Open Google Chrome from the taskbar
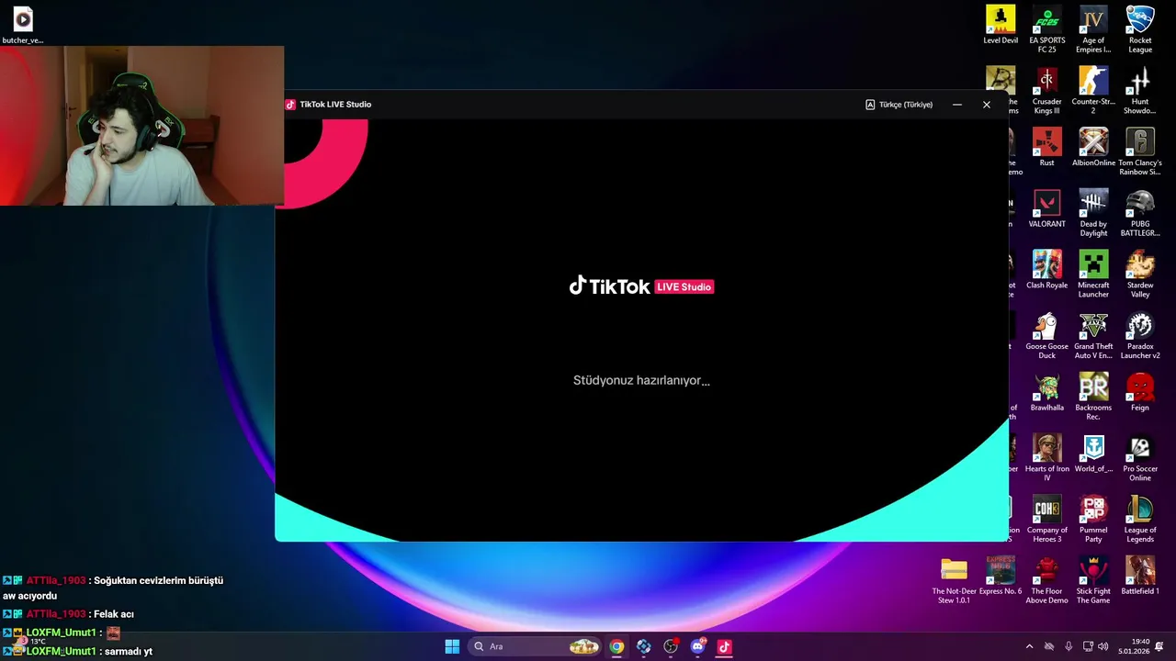This screenshot has width=1176, height=661. pos(616,646)
